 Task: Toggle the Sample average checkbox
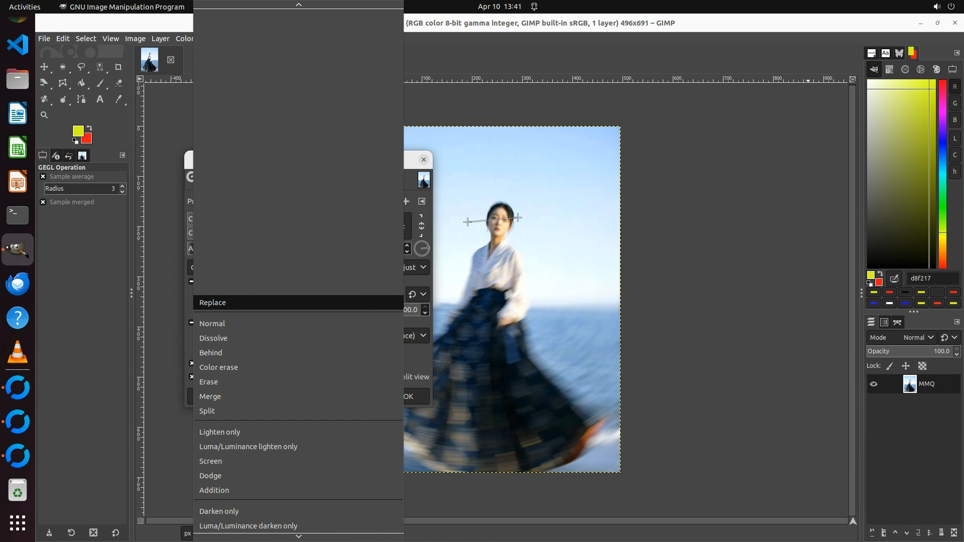coord(43,177)
